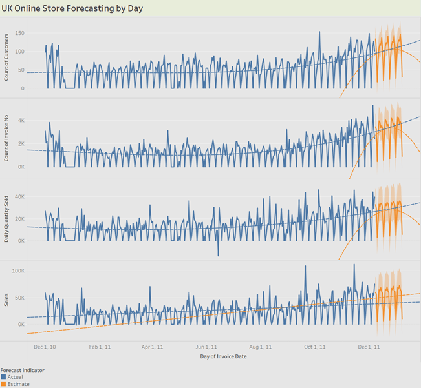This screenshot has height=388, width=421.
Task: Click the Count of Invoice No axis title
Action: point(6,138)
